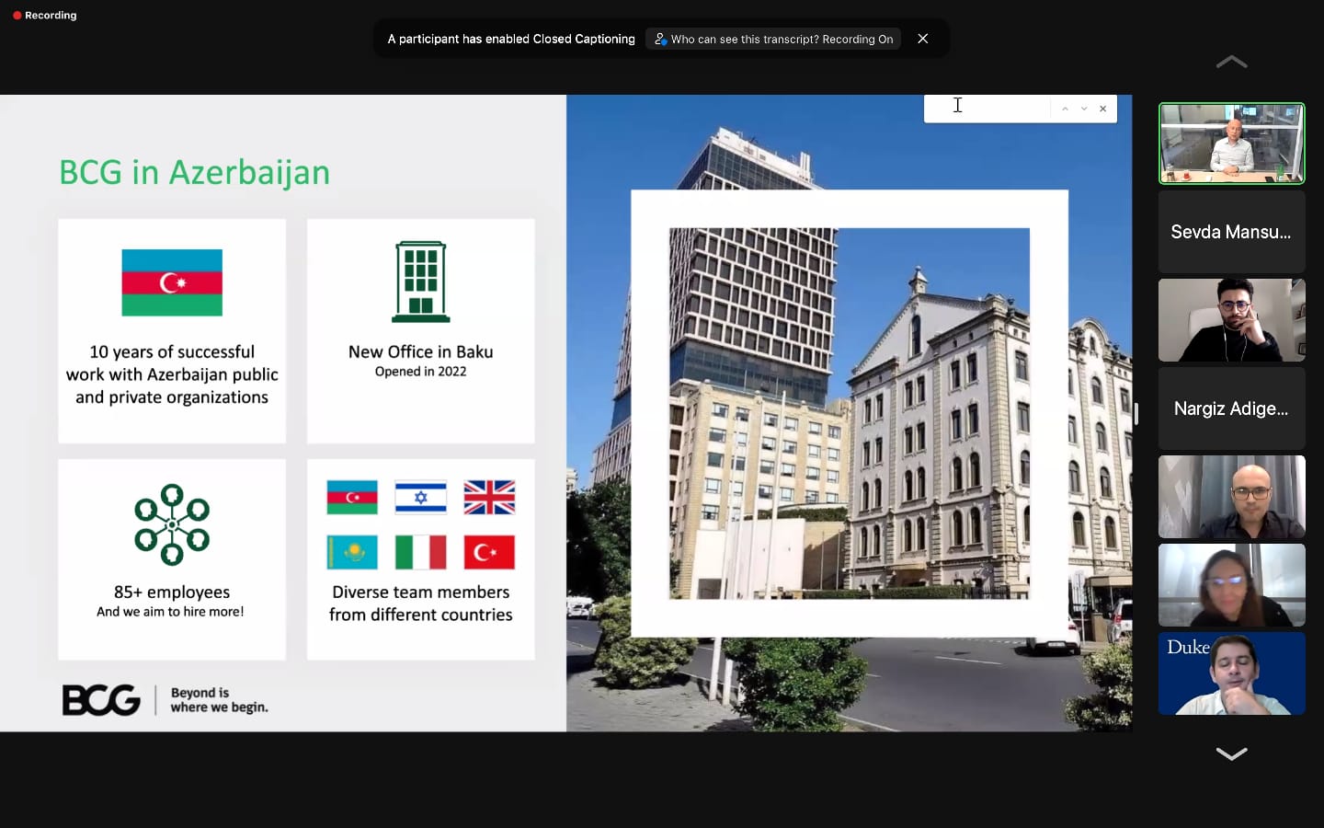Grab the side panel divider handle
The image size is (1324, 828).
pyautogui.click(x=1136, y=414)
